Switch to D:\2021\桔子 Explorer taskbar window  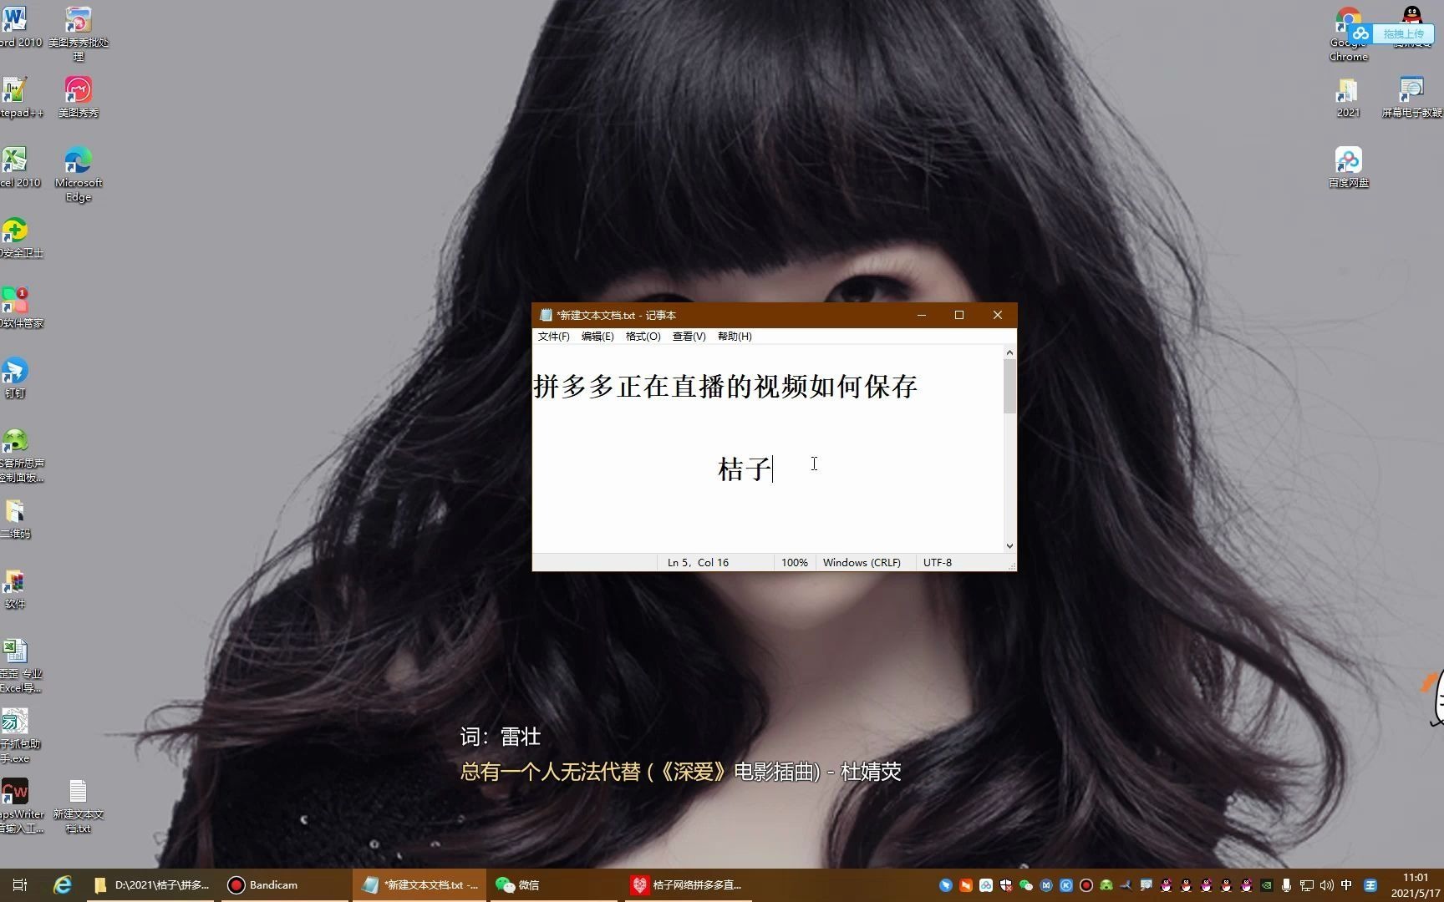pos(152,885)
